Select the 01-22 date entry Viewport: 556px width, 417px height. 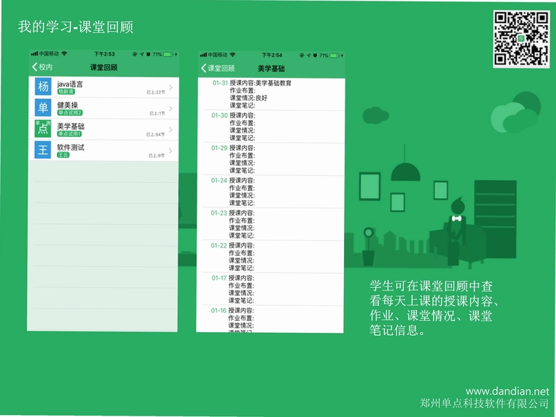(x=218, y=245)
